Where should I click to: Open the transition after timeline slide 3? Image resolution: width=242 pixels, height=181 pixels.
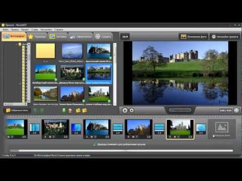point(118,129)
